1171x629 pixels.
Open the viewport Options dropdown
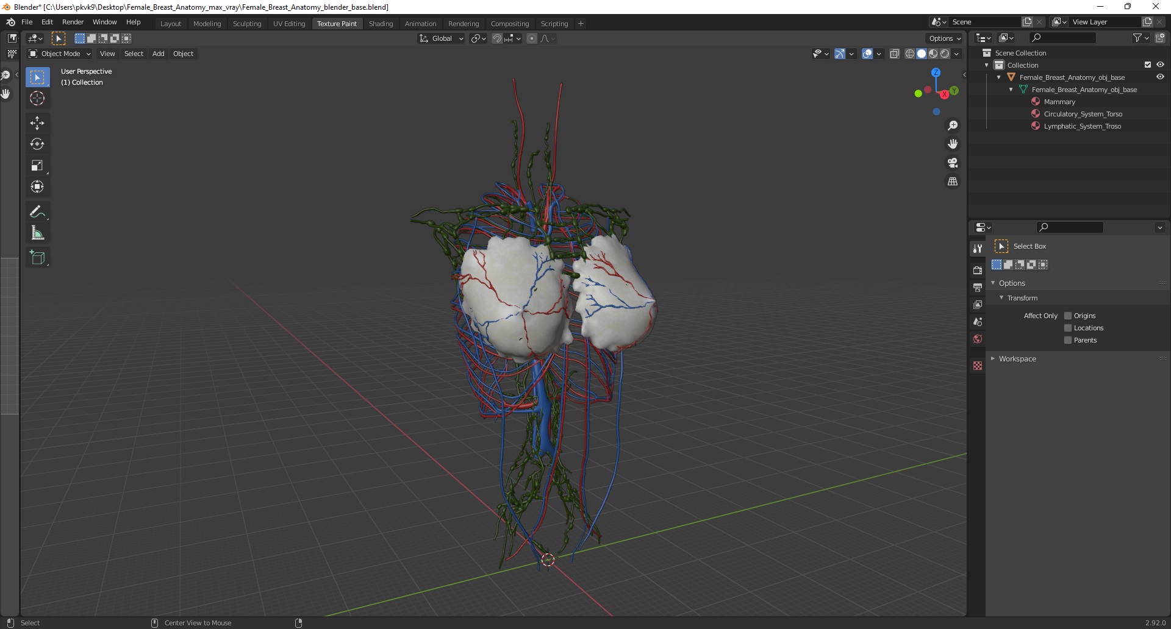[x=945, y=38]
